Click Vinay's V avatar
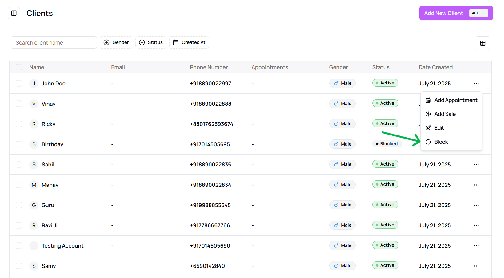504x278 pixels. pos(34,104)
